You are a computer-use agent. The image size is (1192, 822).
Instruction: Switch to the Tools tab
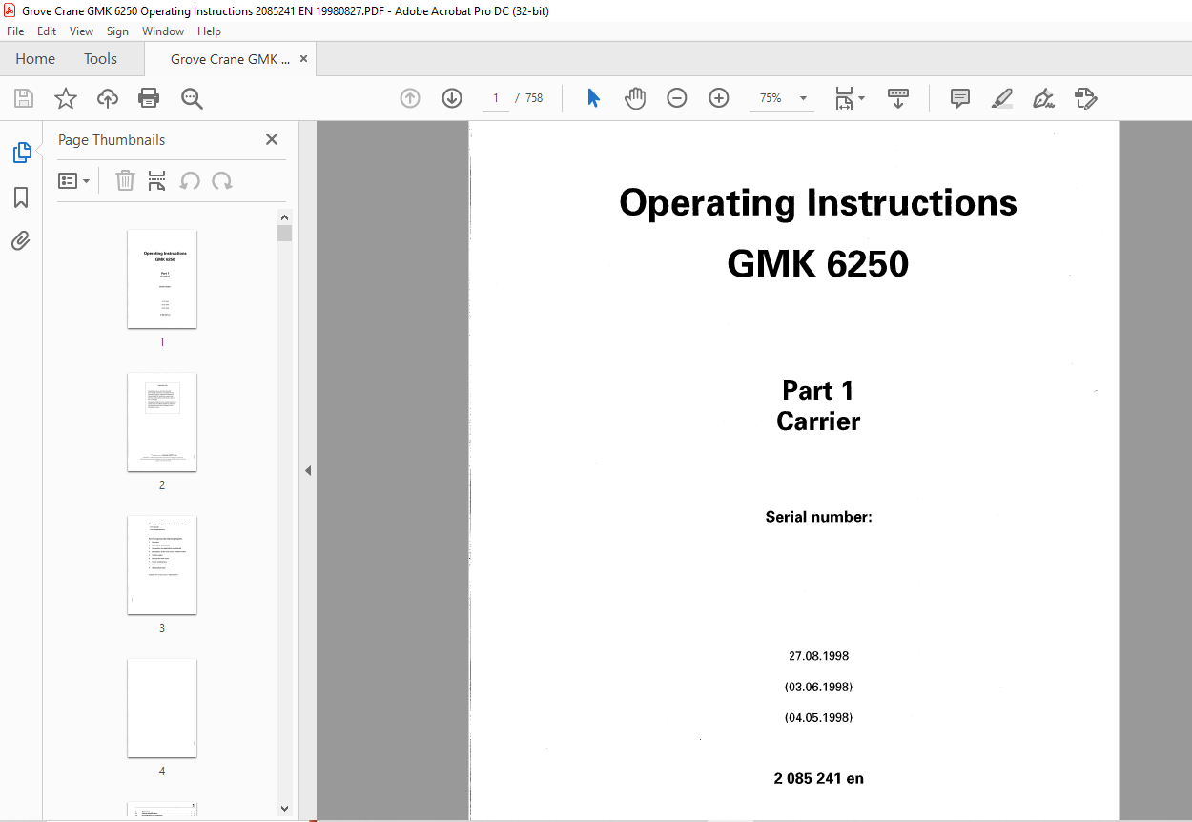point(100,59)
